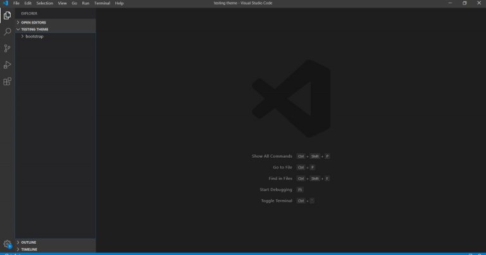Open the Source Control view icon

(x=8, y=48)
